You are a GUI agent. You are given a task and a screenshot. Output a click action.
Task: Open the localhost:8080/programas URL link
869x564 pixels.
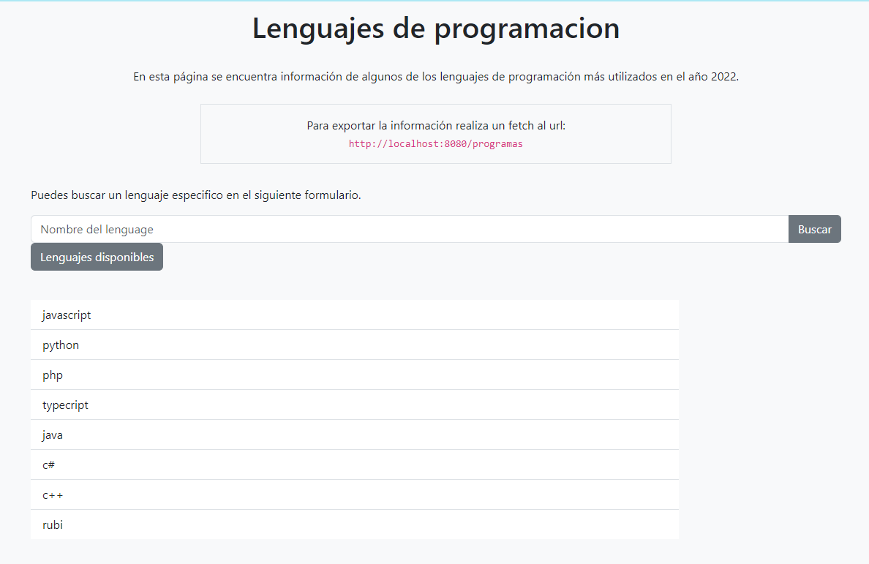[x=435, y=144]
